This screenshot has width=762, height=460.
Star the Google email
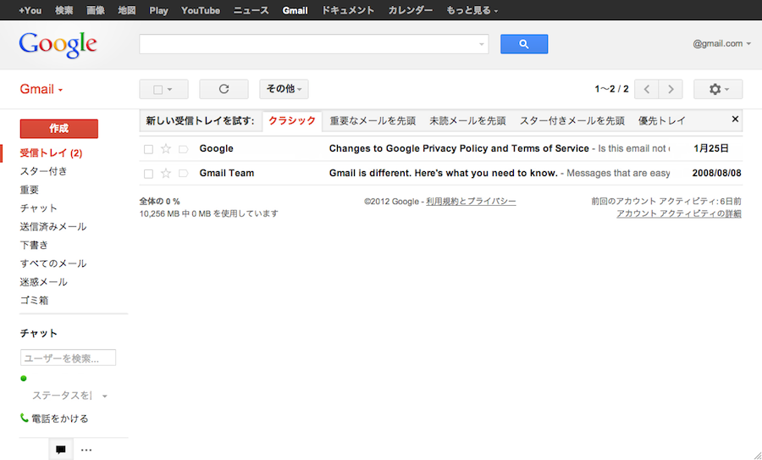point(166,149)
